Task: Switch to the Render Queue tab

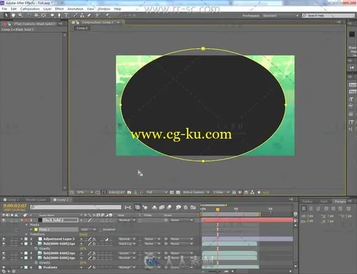Action: (x=36, y=199)
